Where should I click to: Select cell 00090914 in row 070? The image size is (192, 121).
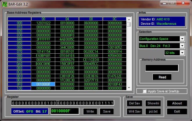pos(115,52)
